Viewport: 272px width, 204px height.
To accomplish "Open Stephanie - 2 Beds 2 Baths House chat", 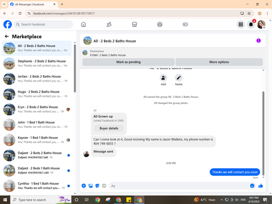I will (x=36, y=64).
